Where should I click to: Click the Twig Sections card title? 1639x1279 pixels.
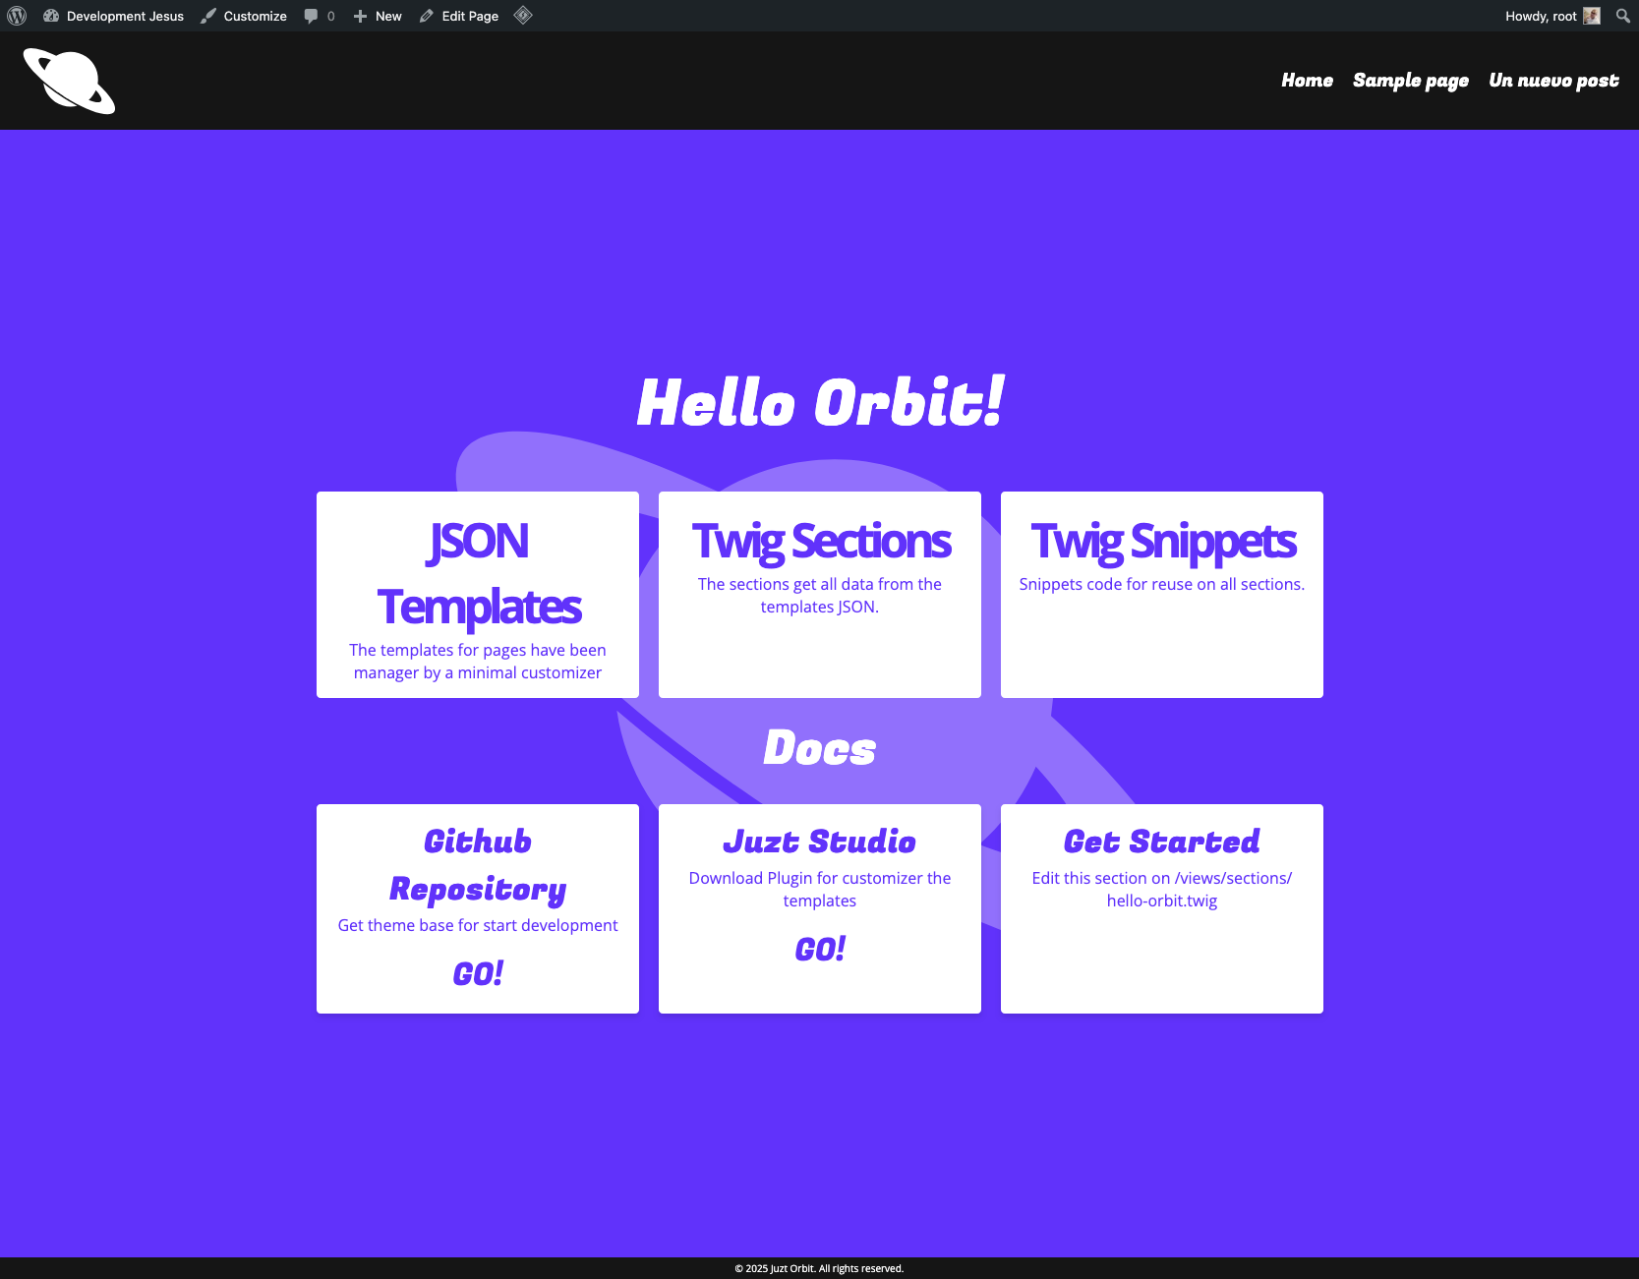pos(820,542)
